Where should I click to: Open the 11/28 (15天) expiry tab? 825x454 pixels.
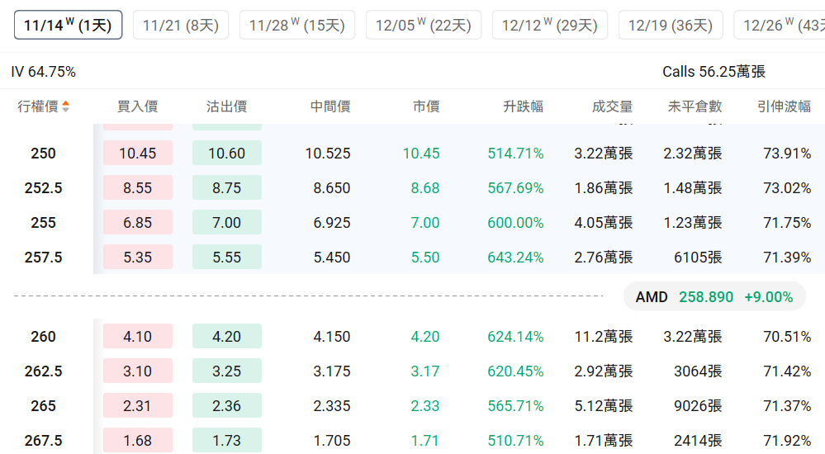pyautogui.click(x=297, y=25)
